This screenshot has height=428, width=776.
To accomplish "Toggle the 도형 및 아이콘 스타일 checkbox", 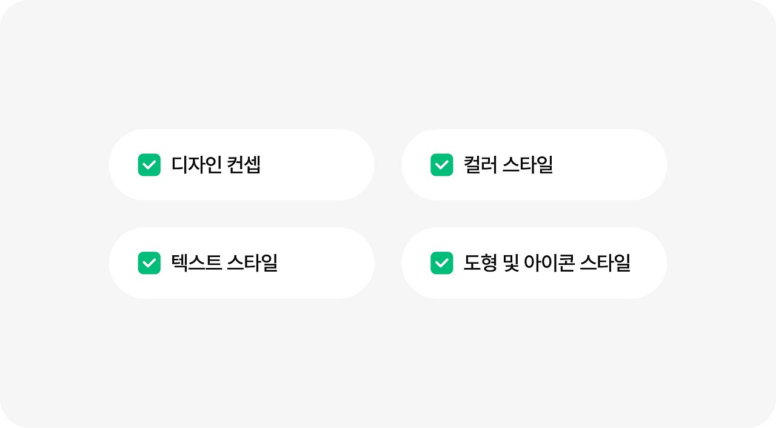I will point(441,263).
